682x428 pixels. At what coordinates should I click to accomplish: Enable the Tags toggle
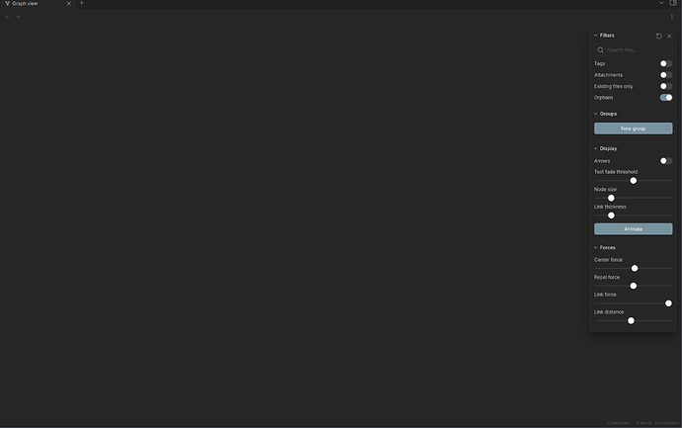665,63
